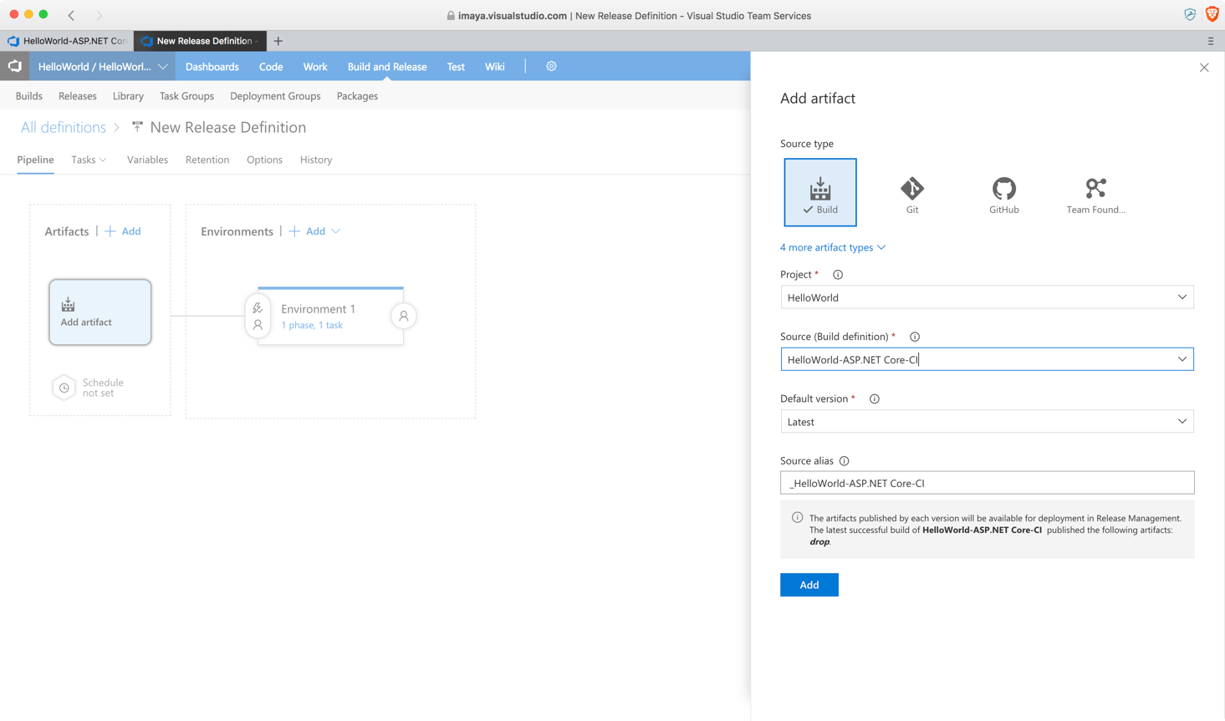Select the Options tab
Image resolution: width=1225 pixels, height=721 pixels.
[264, 160]
